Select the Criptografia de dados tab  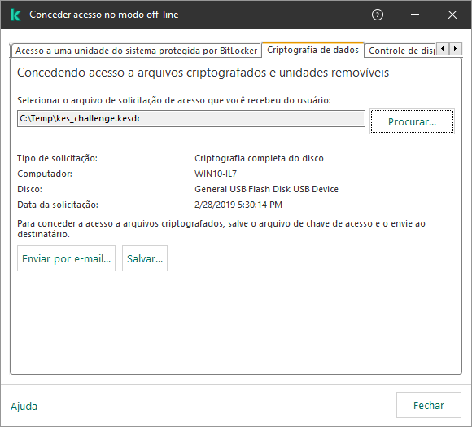[x=312, y=50]
